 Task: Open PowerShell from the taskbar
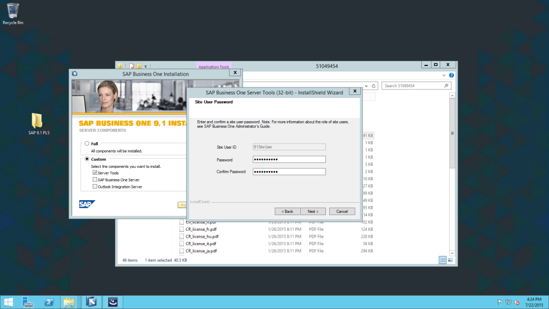click(49, 302)
